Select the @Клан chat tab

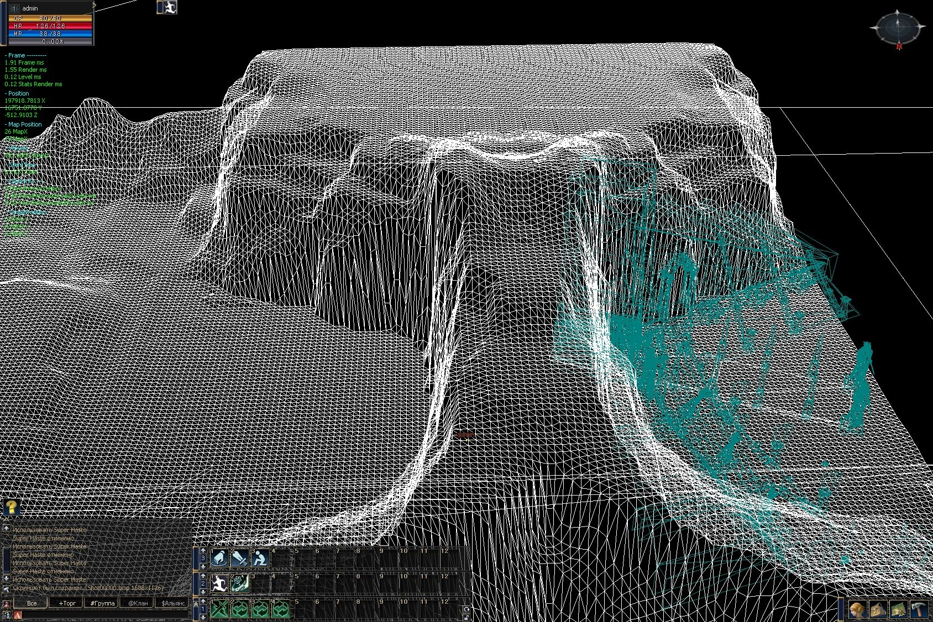click(137, 603)
